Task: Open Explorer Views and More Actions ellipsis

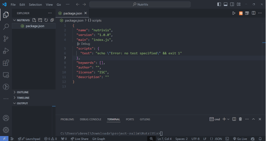Action: tap(50, 13)
